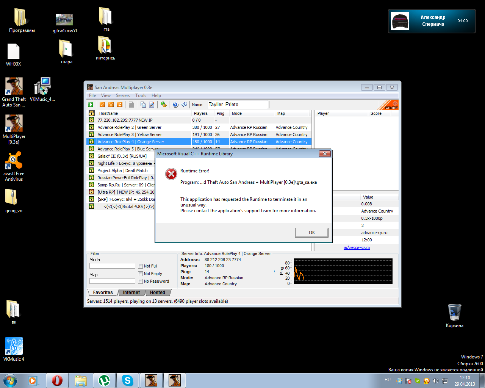Open Skype from the taskbar
Viewport: 485px width, 388px height.
pyautogui.click(x=128, y=380)
